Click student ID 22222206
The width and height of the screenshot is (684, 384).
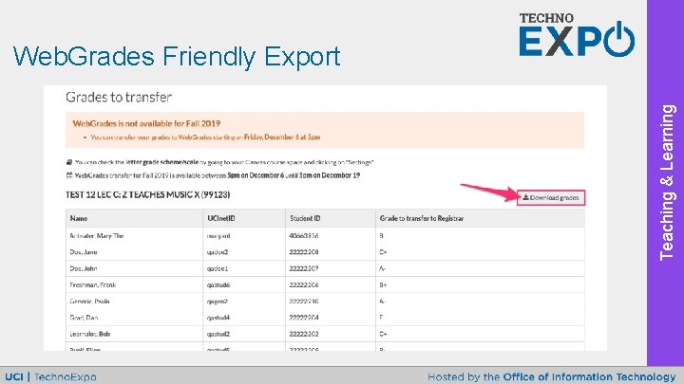tap(304, 284)
